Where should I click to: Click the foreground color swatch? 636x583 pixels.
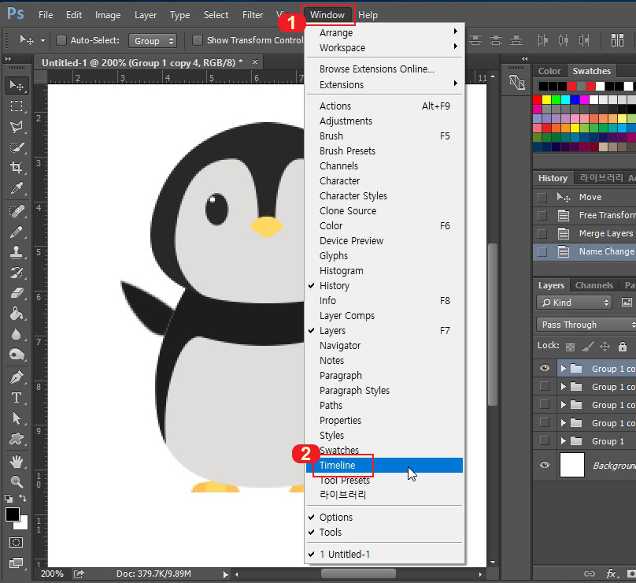pyautogui.click(x=12, y=514)
